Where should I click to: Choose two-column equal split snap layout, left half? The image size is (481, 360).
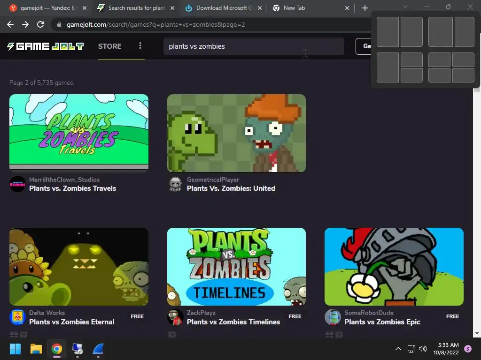pos(388,32)
